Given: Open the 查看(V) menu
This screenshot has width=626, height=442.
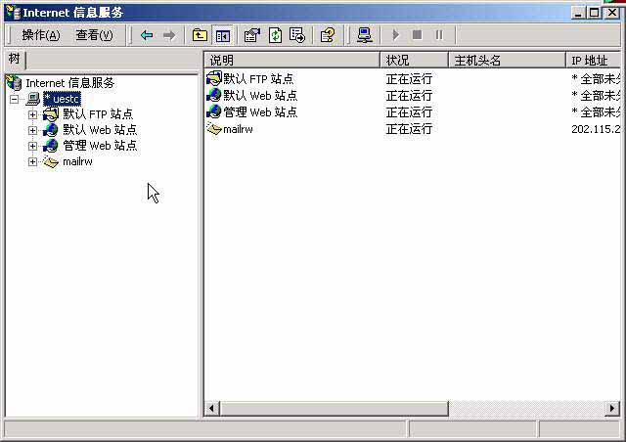Looking at the screenshot, I should [x=94, y=35].
